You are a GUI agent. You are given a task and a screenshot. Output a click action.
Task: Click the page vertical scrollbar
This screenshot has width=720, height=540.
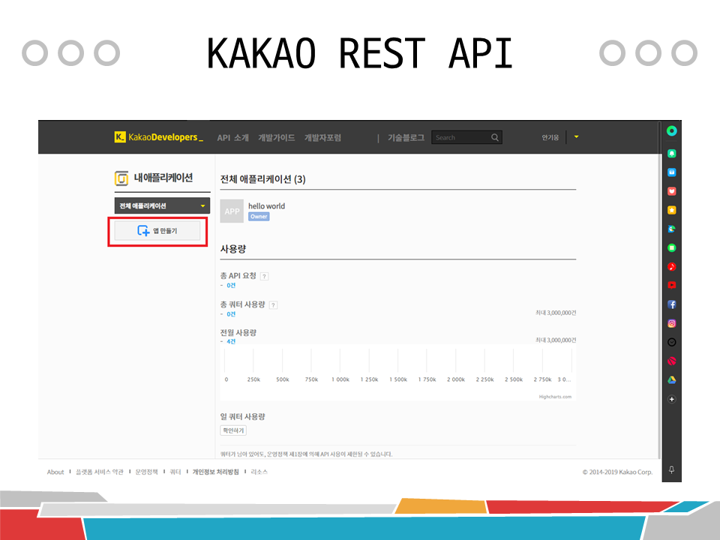(x=659, y=289)
